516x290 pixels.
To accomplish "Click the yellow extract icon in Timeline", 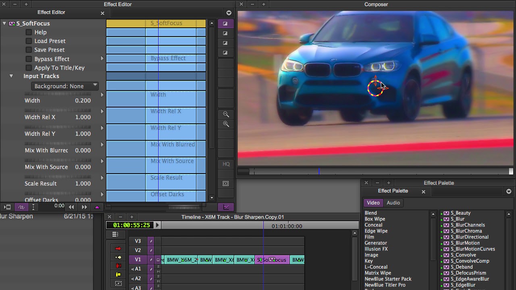I will point(118,275).
